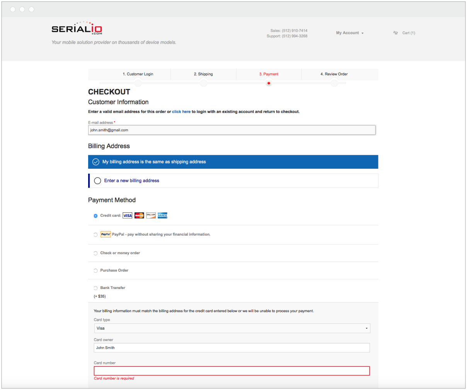
Task: Go to step 4. Review Order
Action: (334, 74)
